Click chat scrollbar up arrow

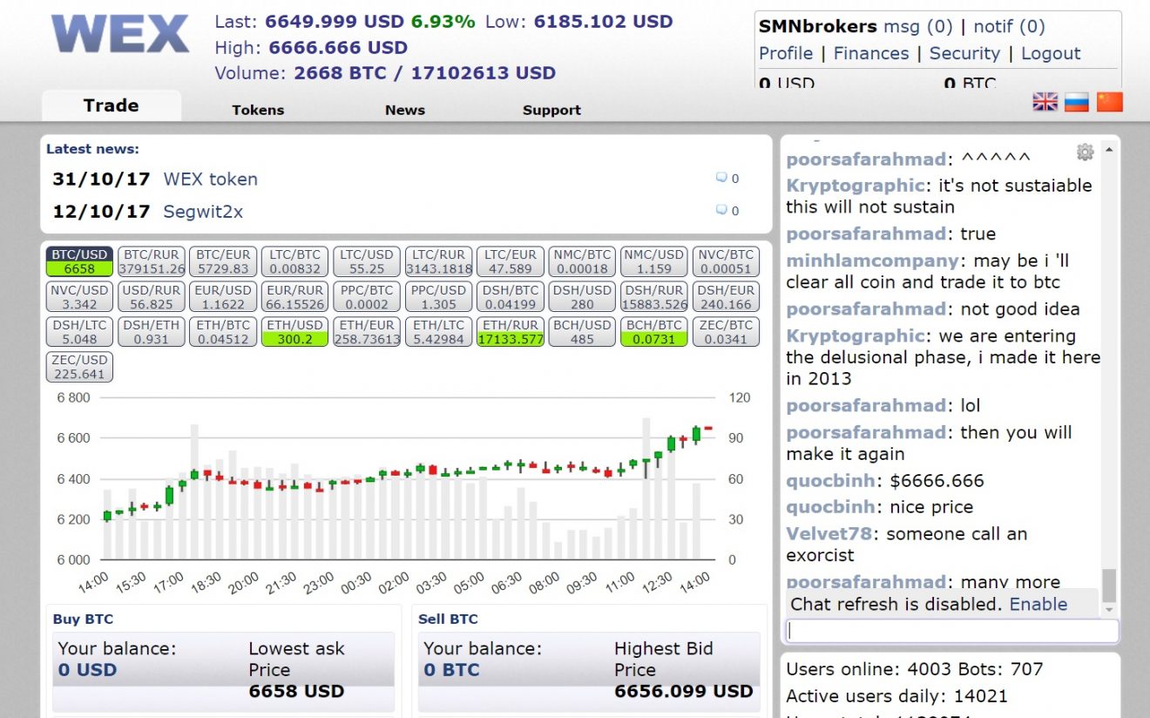point(1108,149)
